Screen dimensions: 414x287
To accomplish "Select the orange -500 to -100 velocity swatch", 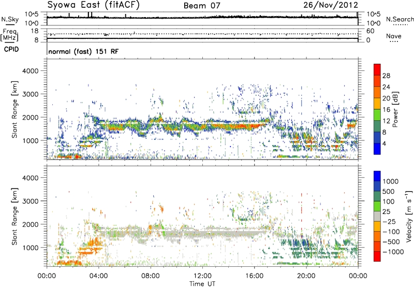I will [377, 237].
